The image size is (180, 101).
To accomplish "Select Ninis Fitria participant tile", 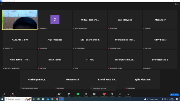I will 20,59.
